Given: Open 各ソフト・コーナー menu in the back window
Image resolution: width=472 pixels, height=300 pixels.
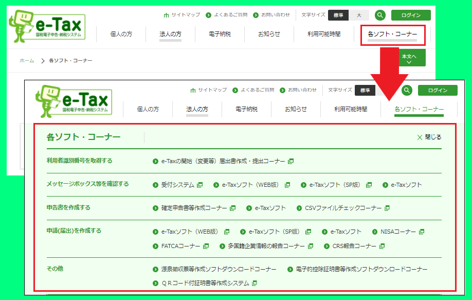Looking at the screenshot, I should 392,34.
